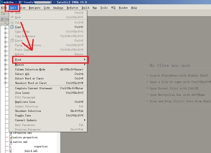The height and width of the screenshot is (153, 211).
Task: Open the Tools menu
Action: pos(104,8)
